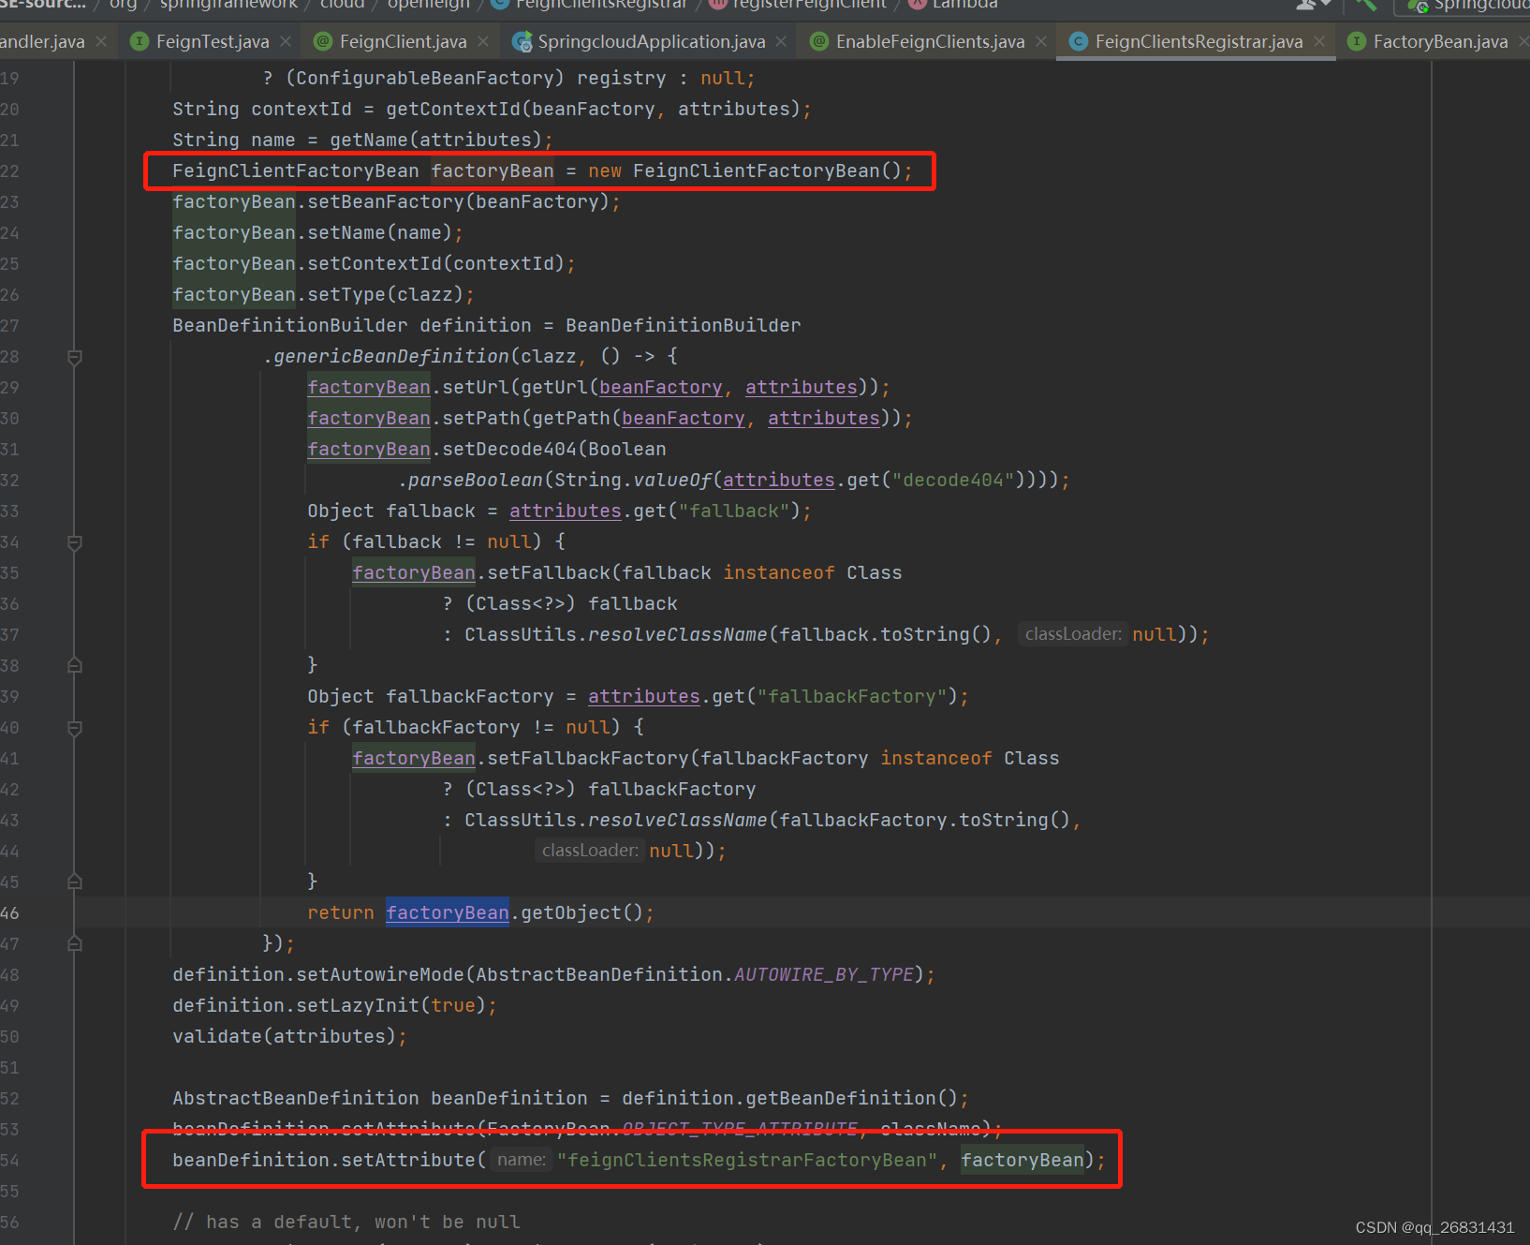Switch to the FactoryBean.java tab
This screenshot has height=1245, width=1530.
click(x=1440, y=42)
